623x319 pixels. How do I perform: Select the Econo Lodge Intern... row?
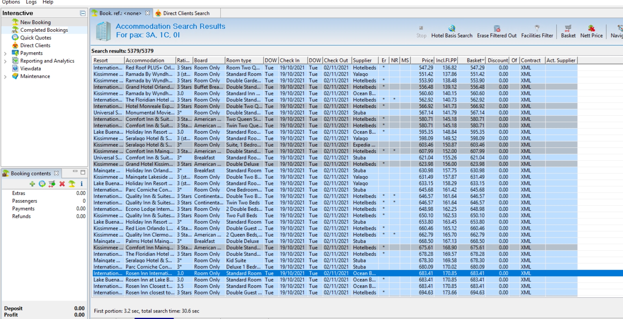pyautogui.click(x=335, y=209)
